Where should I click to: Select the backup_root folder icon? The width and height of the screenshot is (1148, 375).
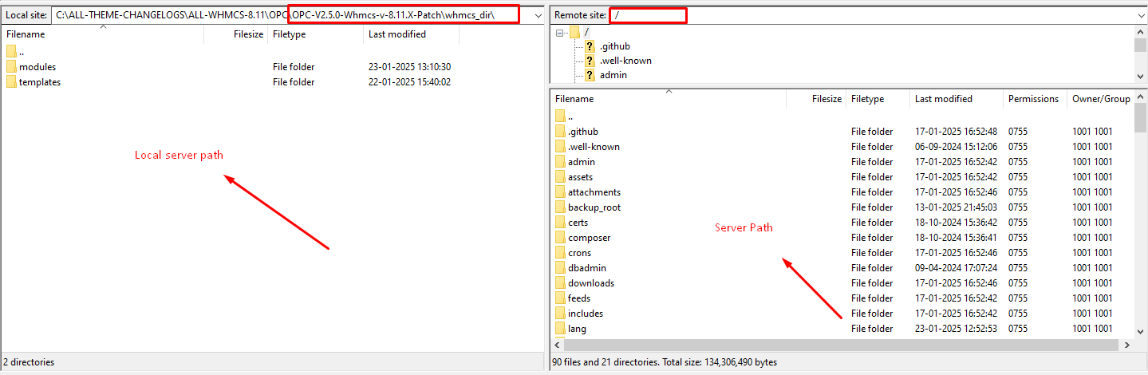coord(560,207)
